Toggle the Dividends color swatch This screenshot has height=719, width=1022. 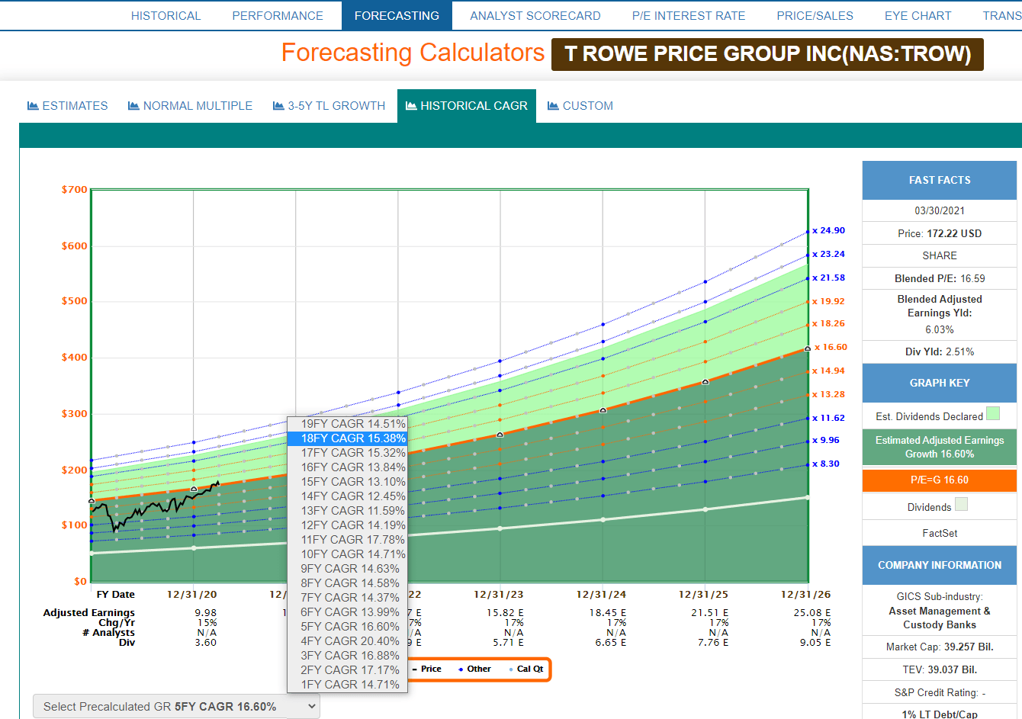[961, 504]
